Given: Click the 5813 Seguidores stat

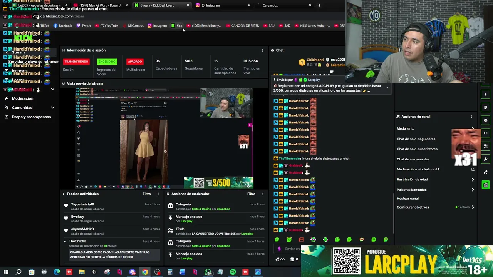Looking at the screenshot, I should [194, 64].
